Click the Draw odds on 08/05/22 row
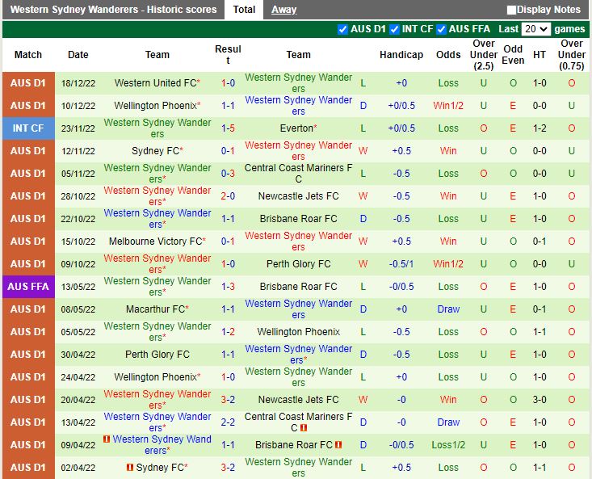Screen dimensions: 592x479 pos(448,309)
